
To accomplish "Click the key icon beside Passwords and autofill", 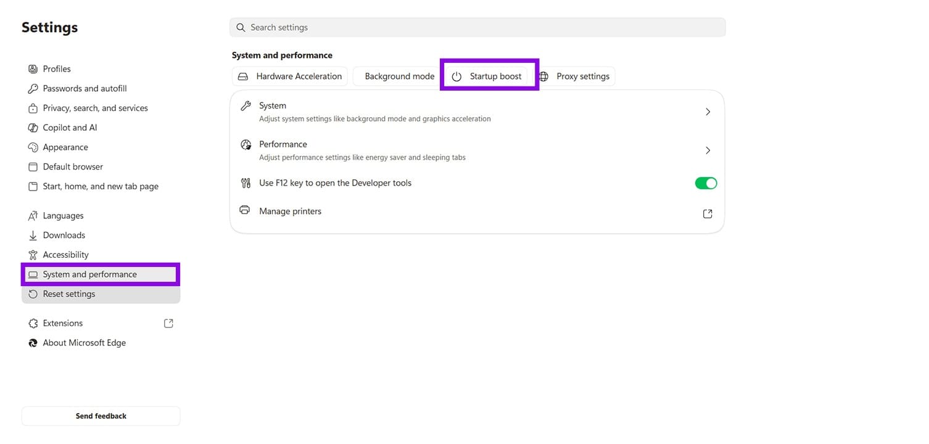I will [x=33, y=89].
